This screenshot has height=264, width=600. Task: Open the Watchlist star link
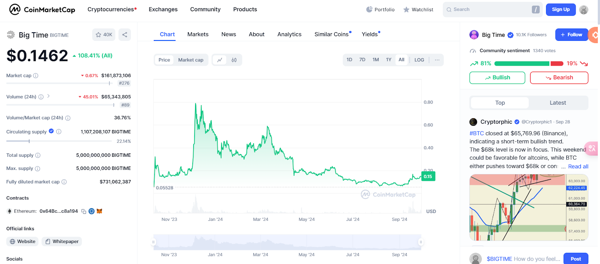coord(418,9)
